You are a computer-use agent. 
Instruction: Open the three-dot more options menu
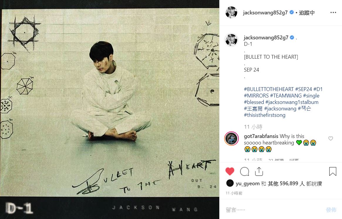point(333,12)
